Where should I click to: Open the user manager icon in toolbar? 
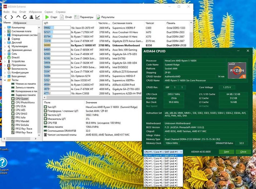coord(31,17)
